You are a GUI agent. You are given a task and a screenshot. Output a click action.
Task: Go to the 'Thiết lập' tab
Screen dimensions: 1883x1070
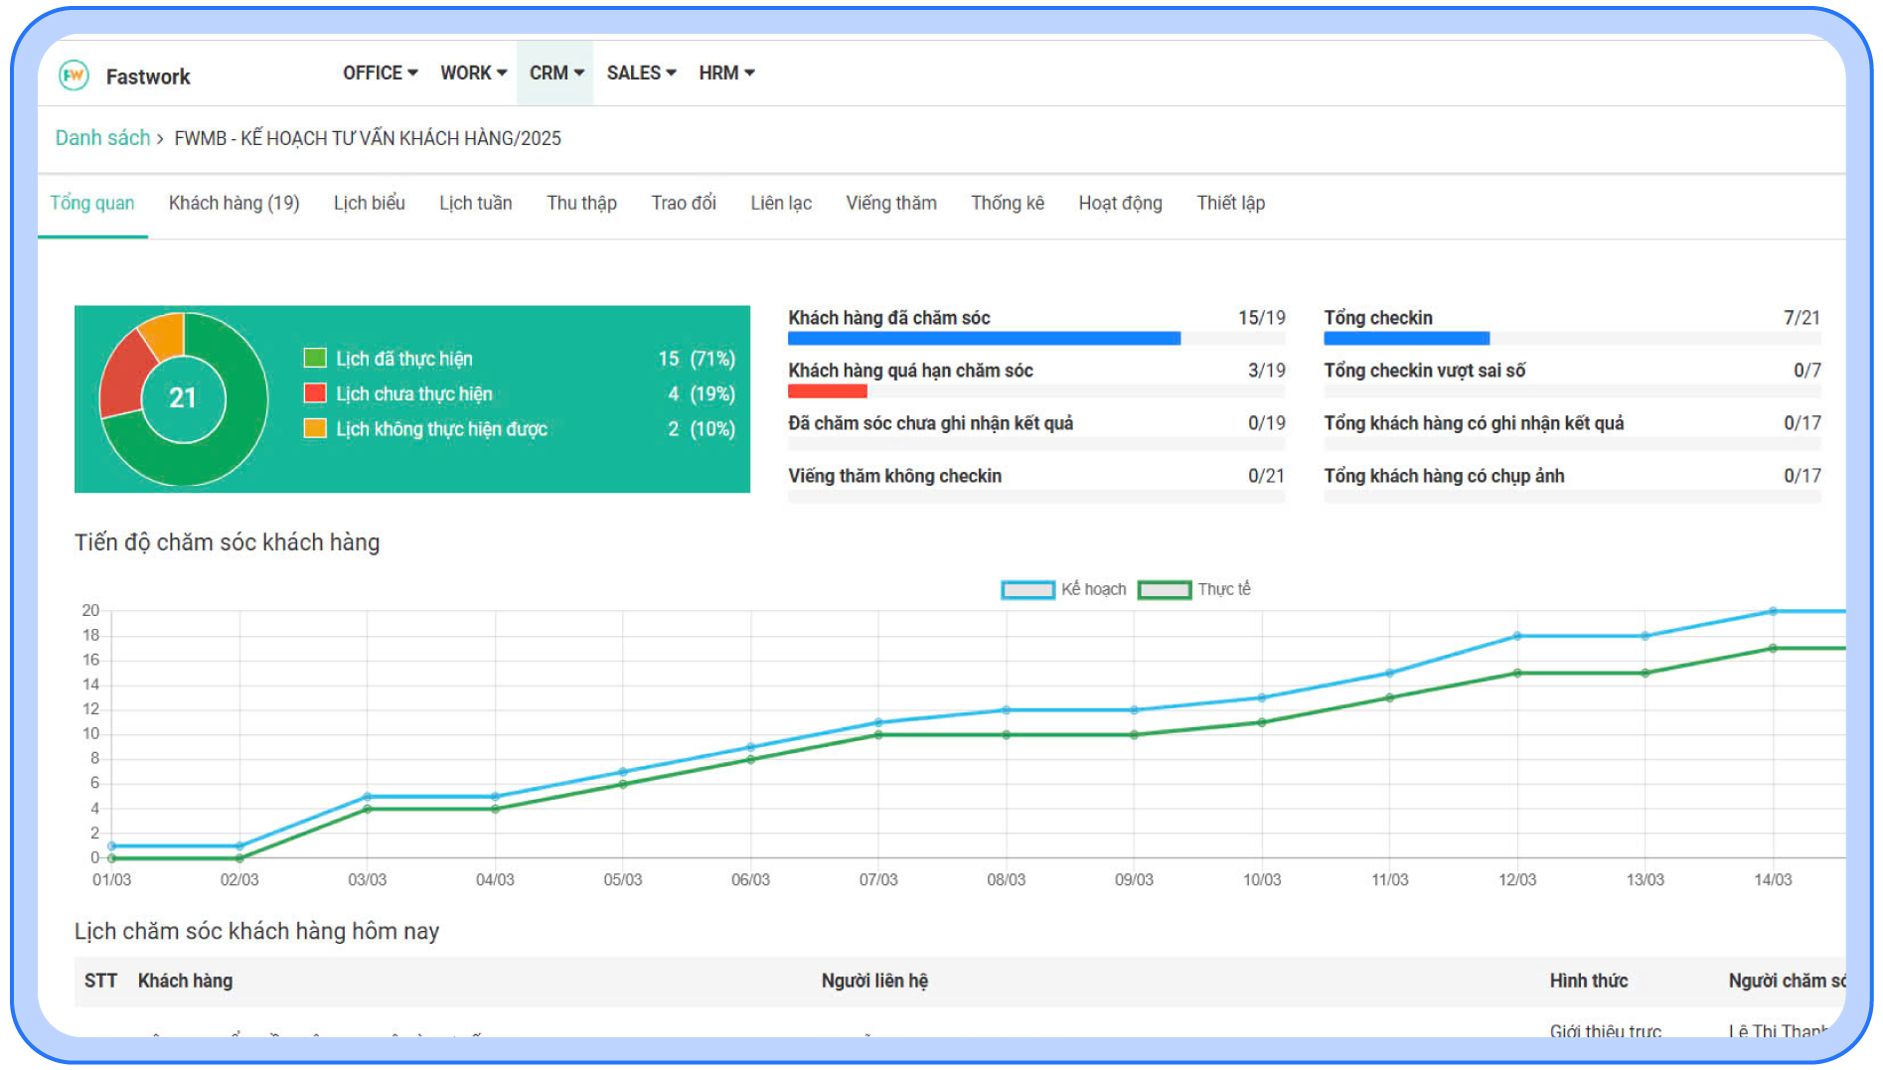(x=1230, y=204)
